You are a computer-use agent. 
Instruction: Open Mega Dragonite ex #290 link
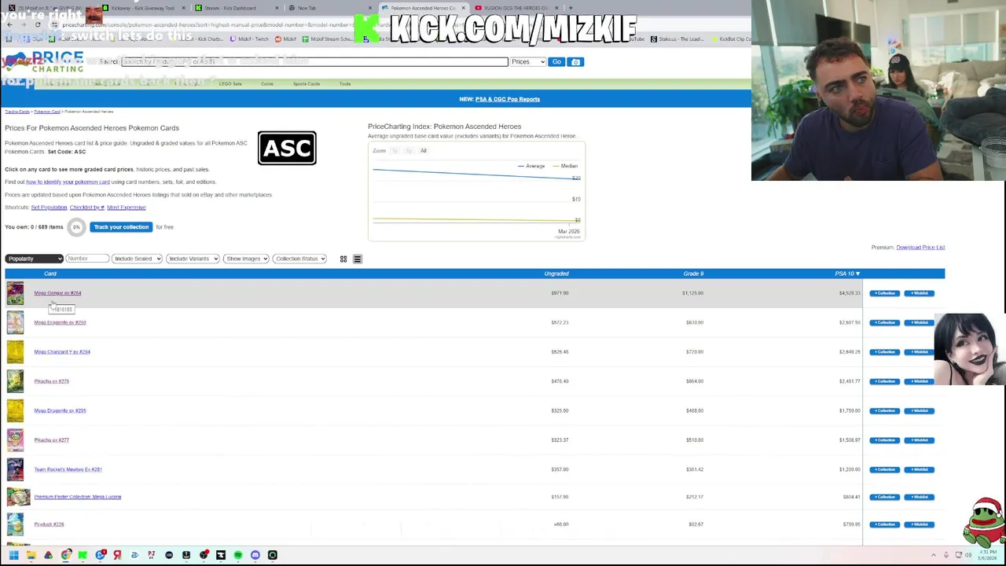(60, 322)
